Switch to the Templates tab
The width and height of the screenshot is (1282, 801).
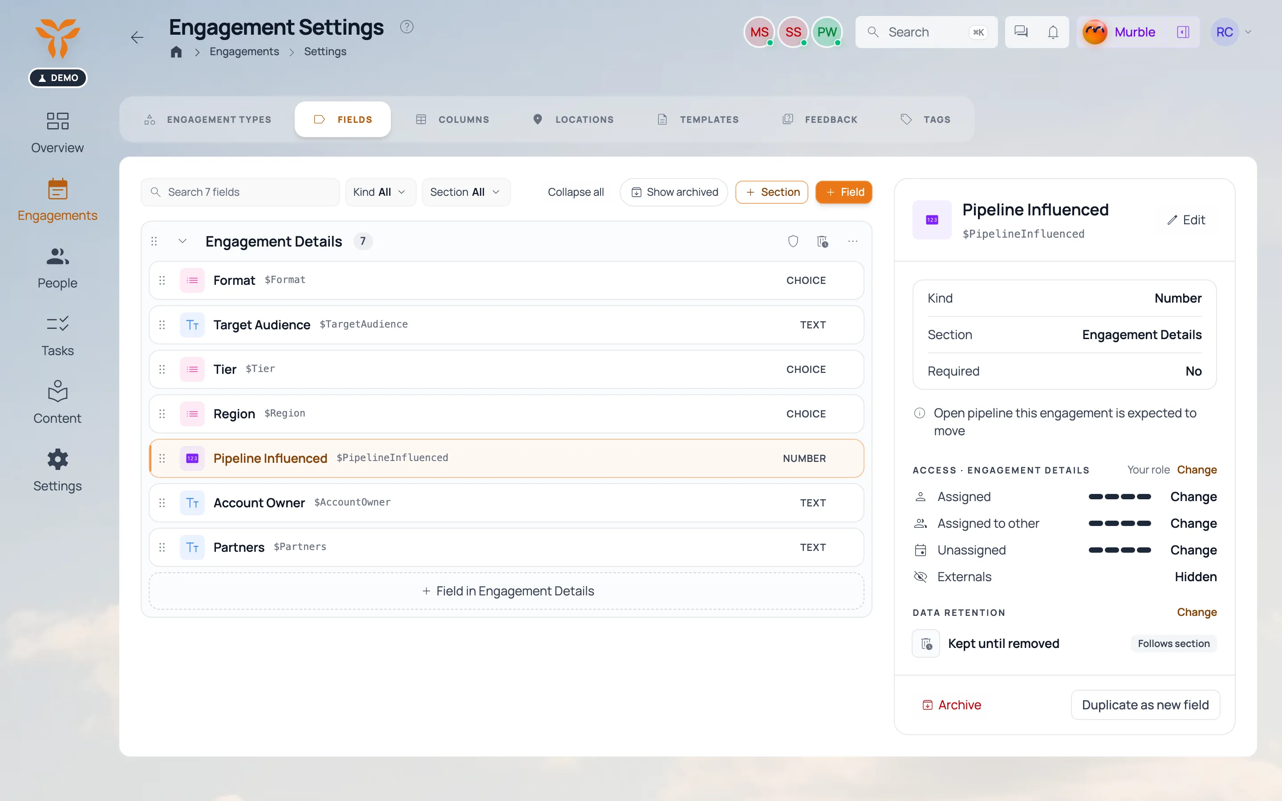pos(698,120)
